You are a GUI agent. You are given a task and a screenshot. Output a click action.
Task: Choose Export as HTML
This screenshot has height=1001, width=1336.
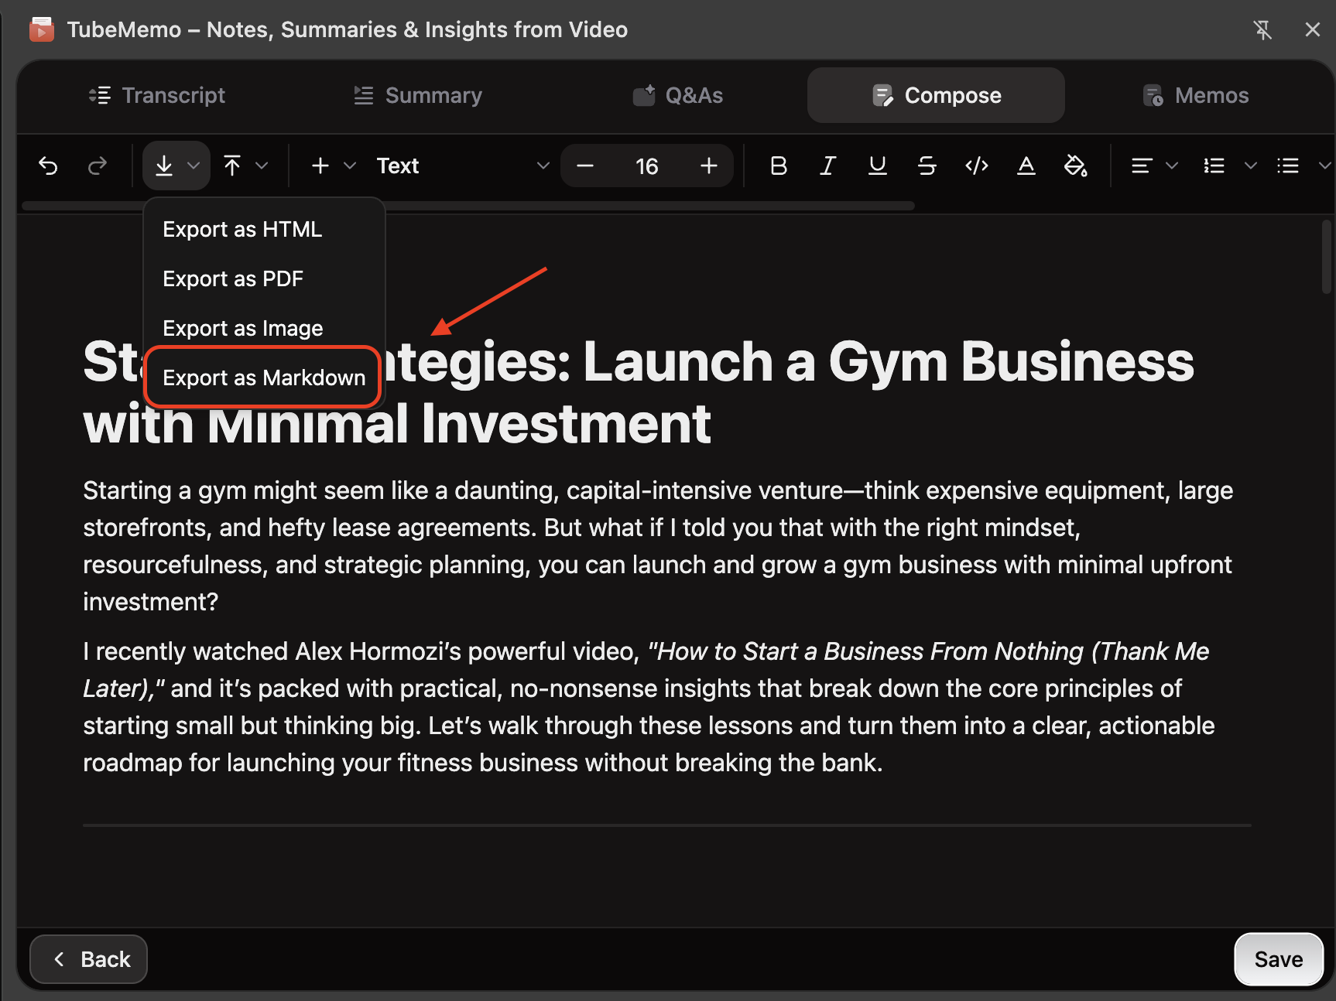pos(264,230)
